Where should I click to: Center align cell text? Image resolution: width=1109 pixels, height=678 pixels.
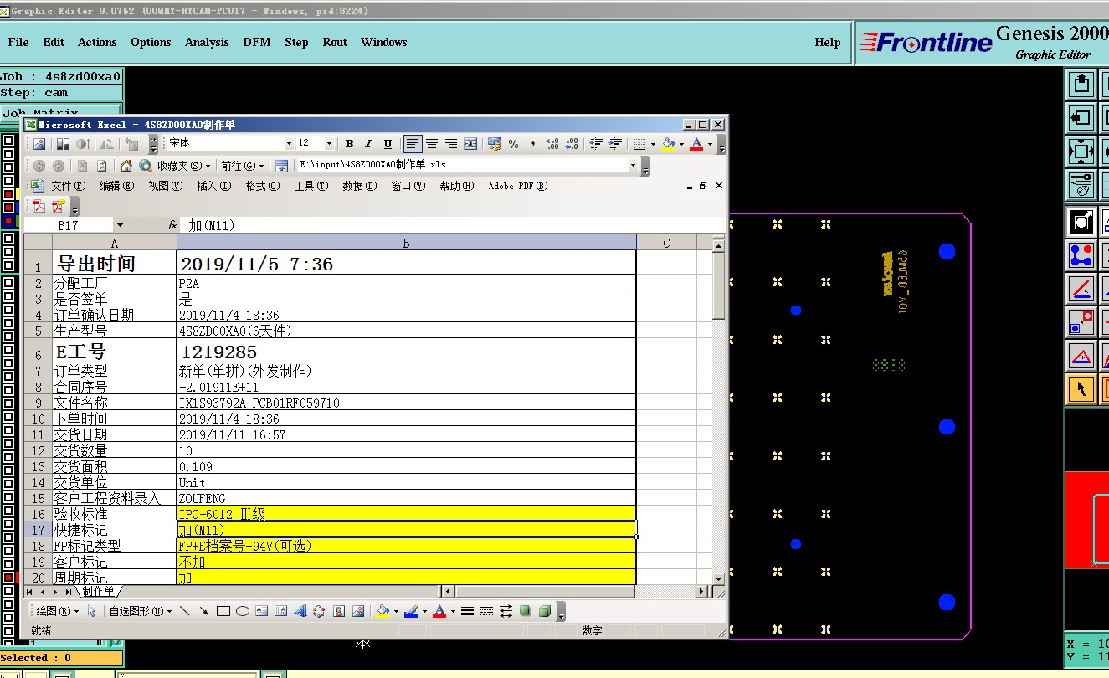[x=432, y=144]
